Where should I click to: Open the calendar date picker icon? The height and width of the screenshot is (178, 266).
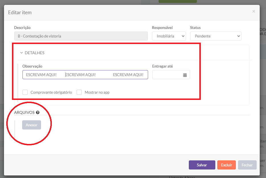pyautogui.click(x=185, y=75)
